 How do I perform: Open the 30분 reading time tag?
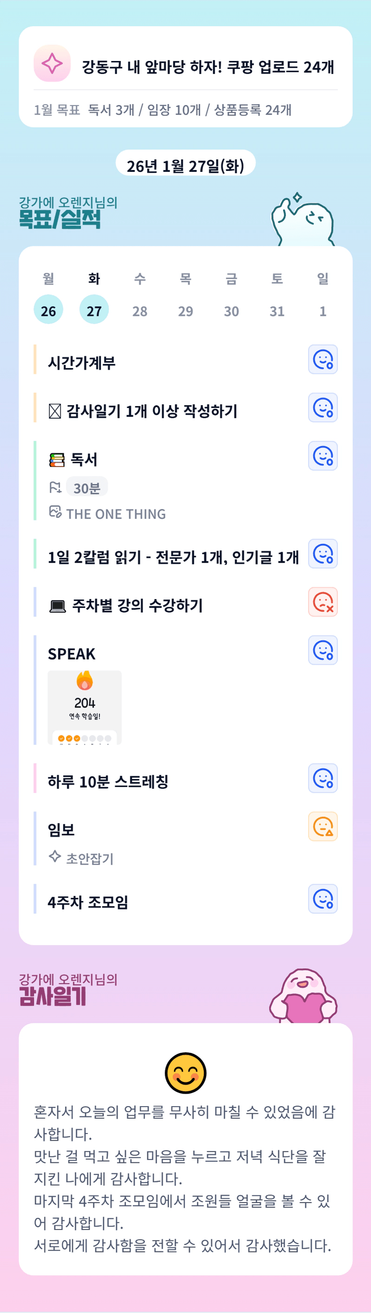tap(87, 488)
